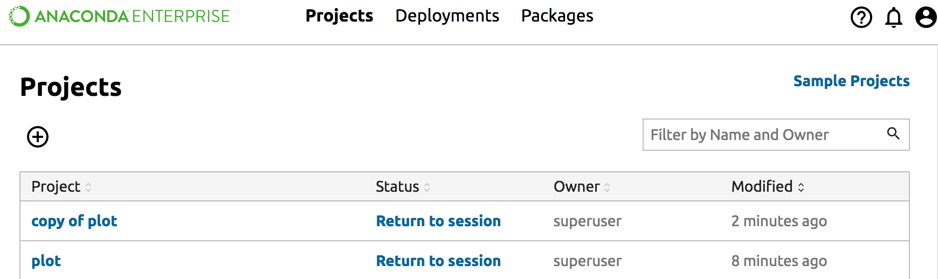Sort by Project column arrows

[88, 187]
